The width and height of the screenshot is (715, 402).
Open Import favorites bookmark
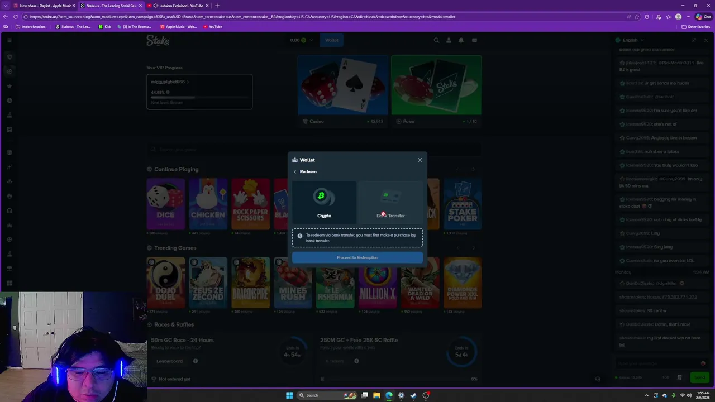tap(30, 27)
